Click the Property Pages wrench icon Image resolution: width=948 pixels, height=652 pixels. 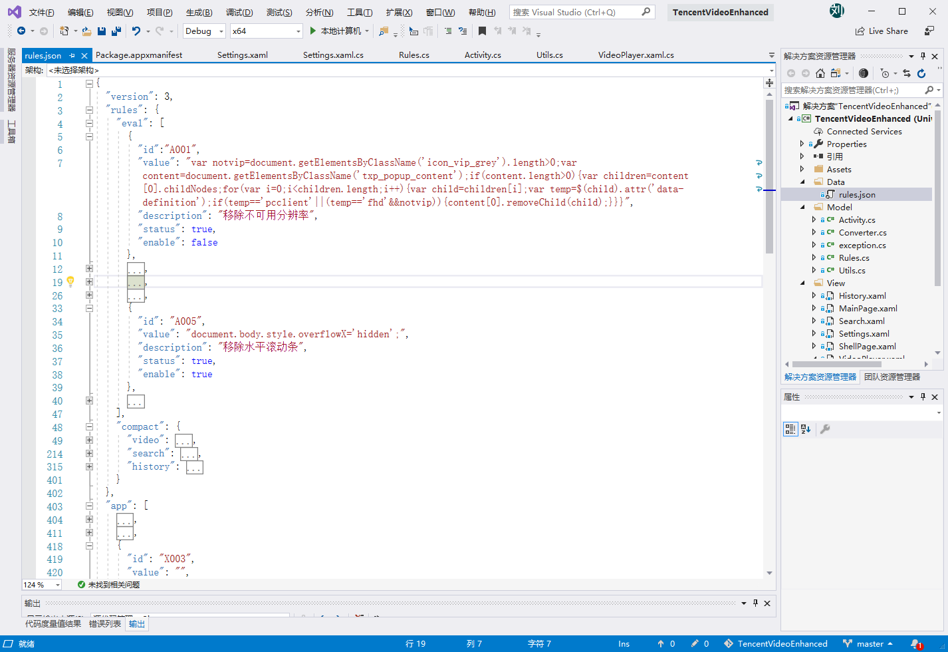[825, 429]
